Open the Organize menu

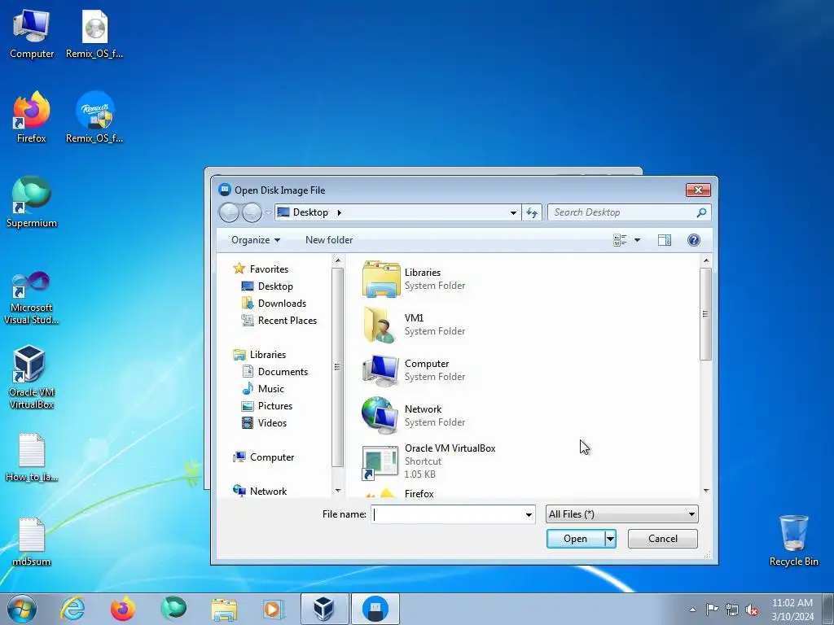[x=255, y=240]
